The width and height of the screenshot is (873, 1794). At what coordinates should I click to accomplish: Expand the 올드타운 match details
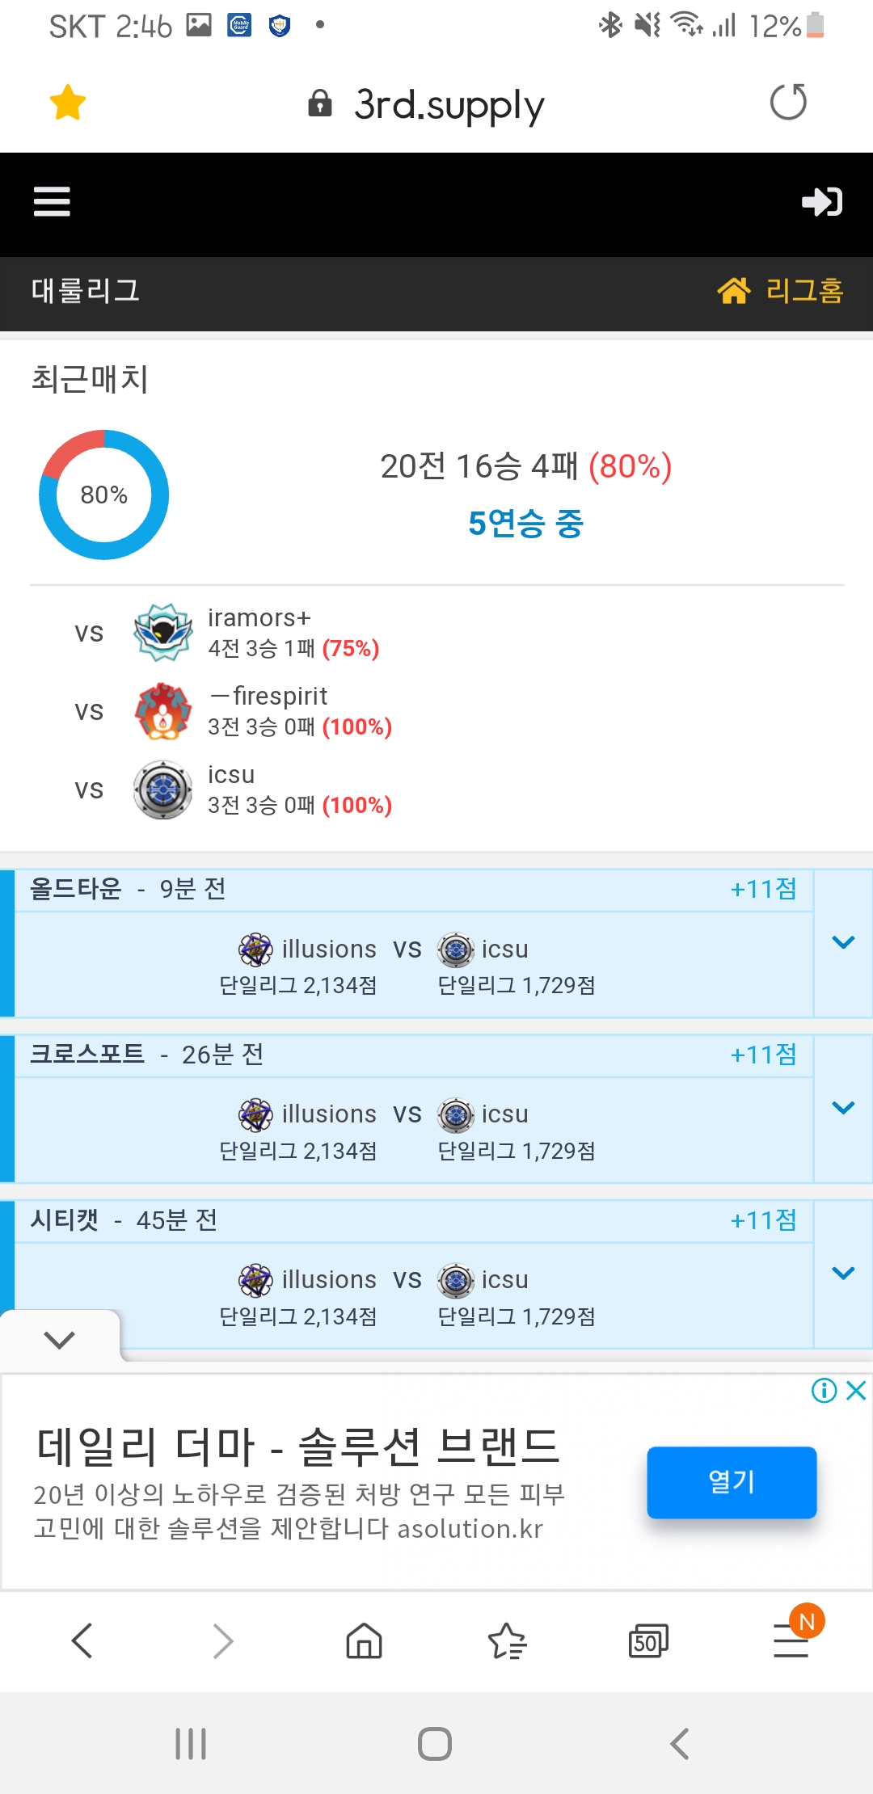click(x=843, y=942)
